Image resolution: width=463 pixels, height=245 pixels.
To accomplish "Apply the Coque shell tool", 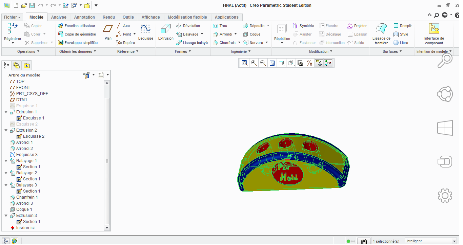I will pyautogui.click(x=252, y=34).
